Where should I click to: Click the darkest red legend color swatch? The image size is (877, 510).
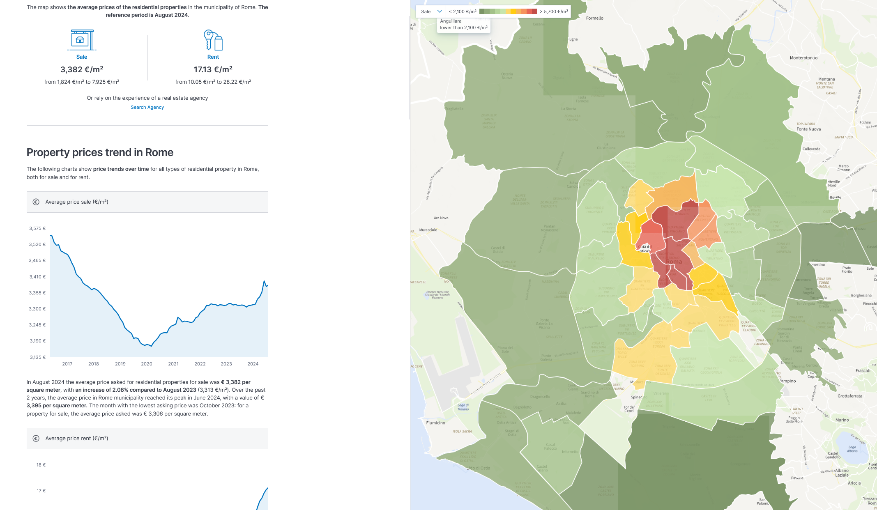pos(534,11)
